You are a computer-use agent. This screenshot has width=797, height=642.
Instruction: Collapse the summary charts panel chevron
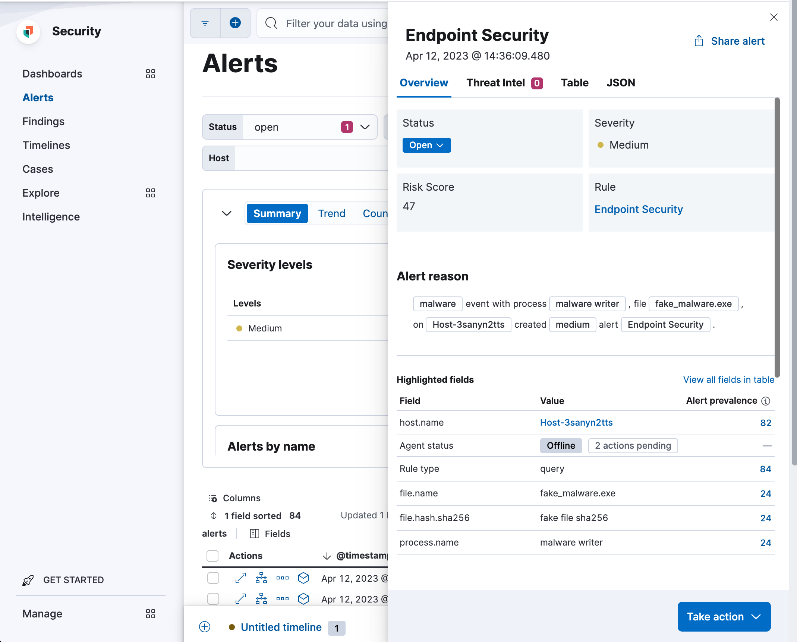227,213
